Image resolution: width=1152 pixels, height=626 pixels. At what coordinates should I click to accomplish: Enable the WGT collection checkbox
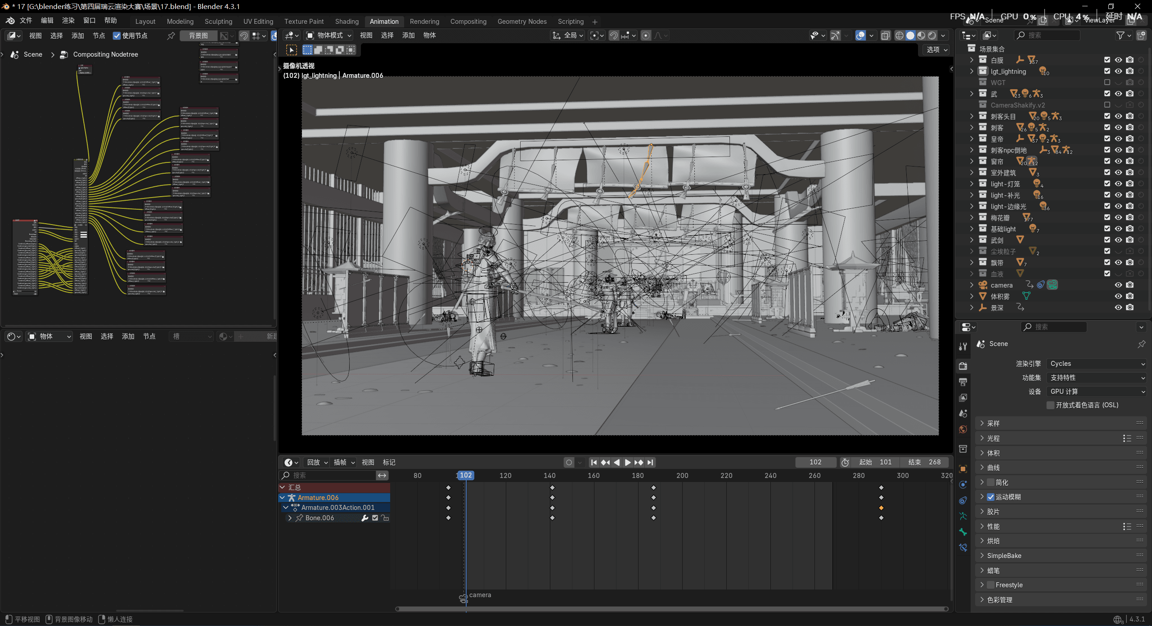[1107, 82]
